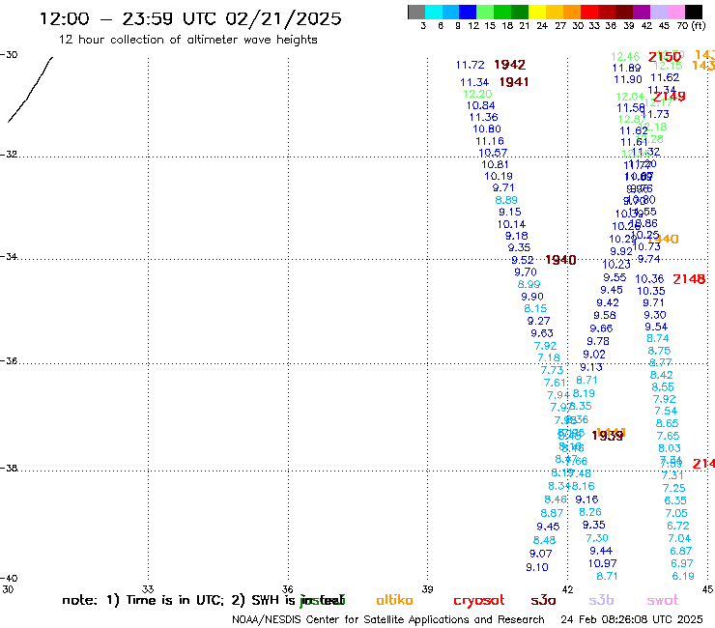This screenshot has height=628, width=715.
Task: Click the wave height value '10.97'
Action: coord(602,563)
